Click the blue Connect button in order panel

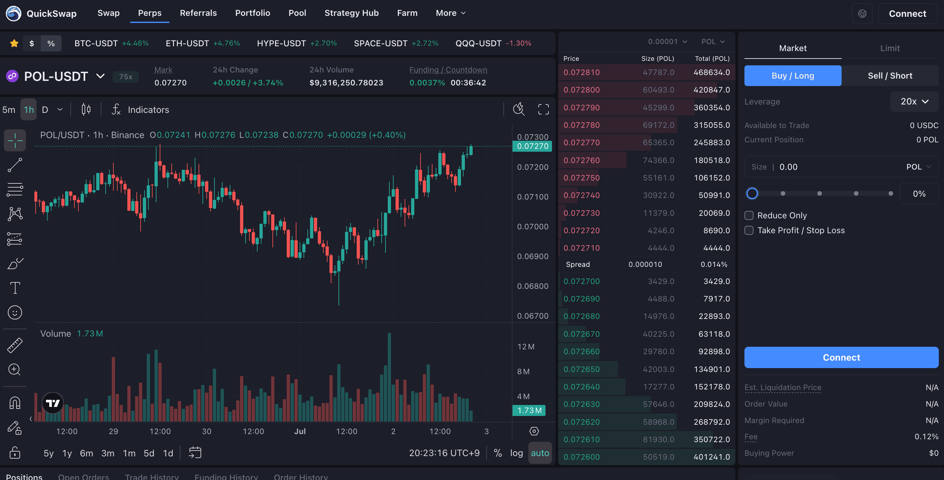point(841,357)
